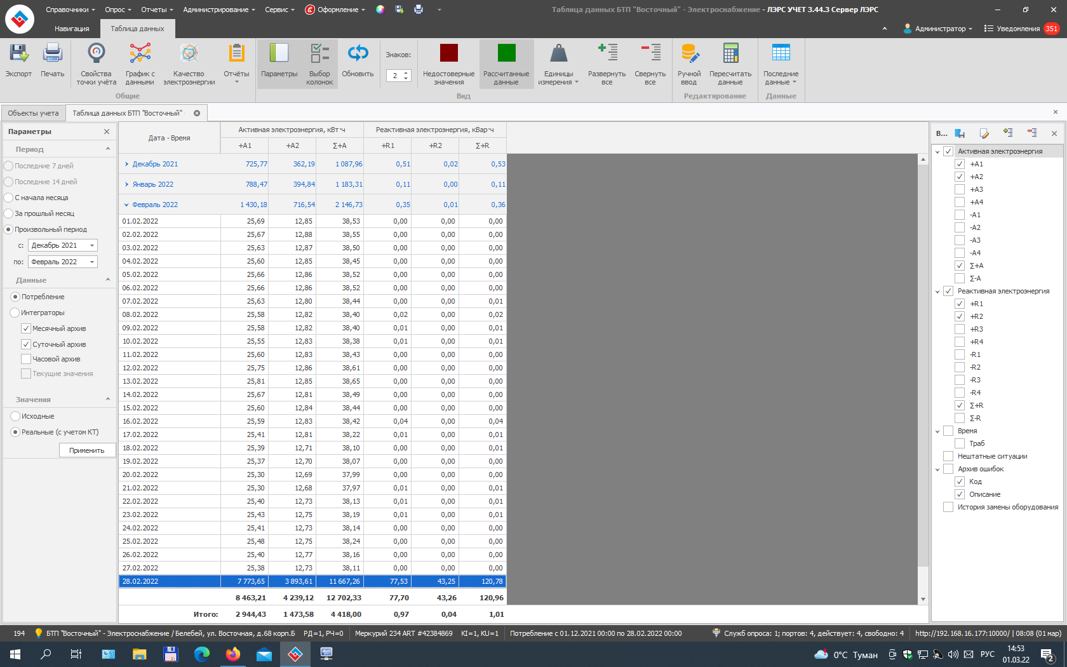1067x667 pixels.
Task: Click the save icon in column chooser panel
Action: [x=960, y=133]
